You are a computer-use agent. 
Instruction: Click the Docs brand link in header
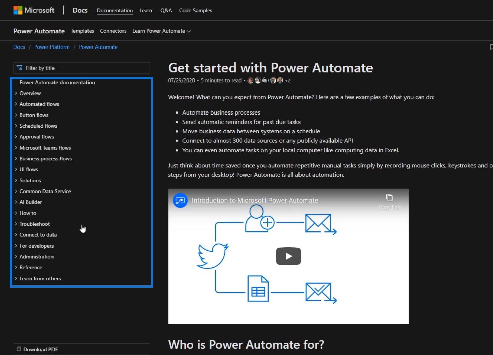tap(80, 10)
